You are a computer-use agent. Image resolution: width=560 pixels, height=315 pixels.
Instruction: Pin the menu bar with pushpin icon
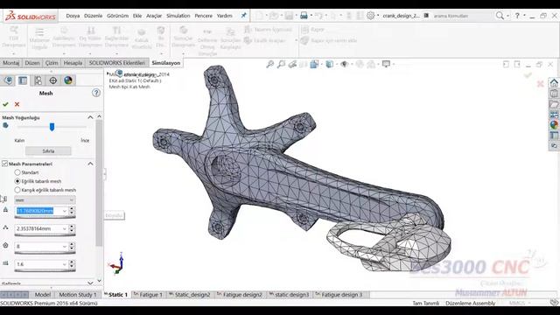(243, 16)
